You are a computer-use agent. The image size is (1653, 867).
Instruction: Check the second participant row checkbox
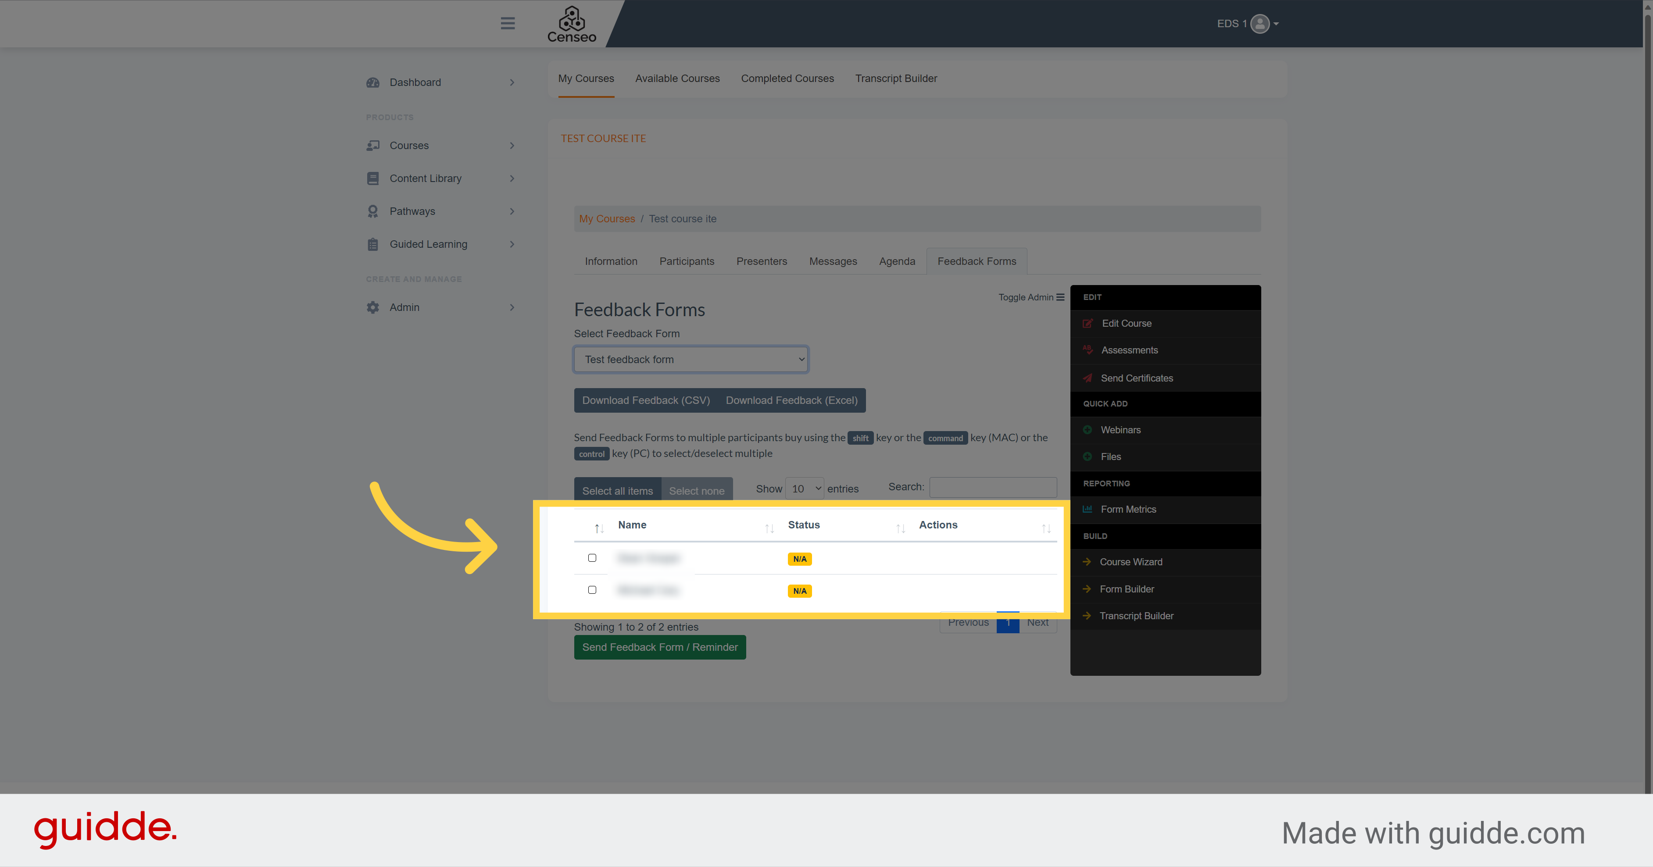(x=592, y=590)
